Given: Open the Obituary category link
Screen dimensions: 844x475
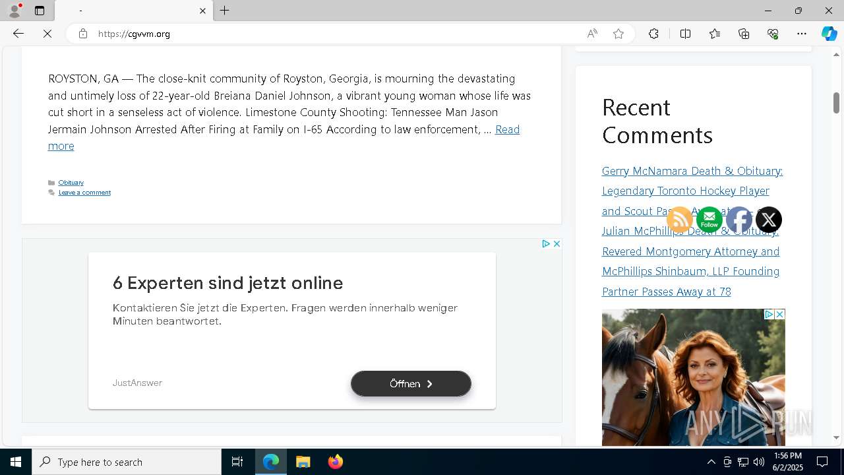Looking at the screenshot, I should (x=71, y=183).
